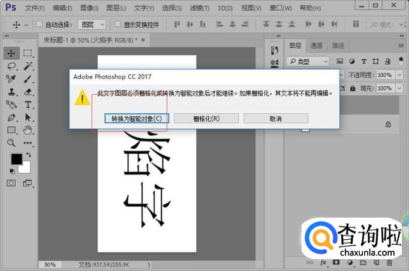This screenshot has width=409, height=271.
Task: Filter layers by smart objects
Action: coord(388,61)
